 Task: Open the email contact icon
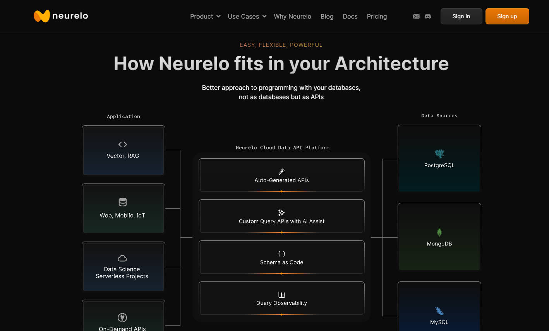point(416,16)
